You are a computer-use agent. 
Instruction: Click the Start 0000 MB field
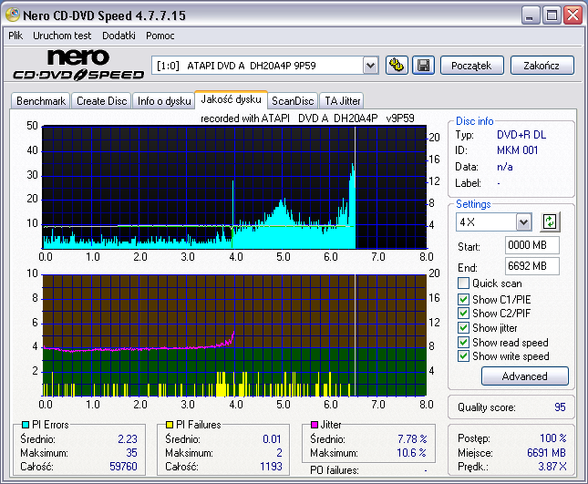click(532, 245)
